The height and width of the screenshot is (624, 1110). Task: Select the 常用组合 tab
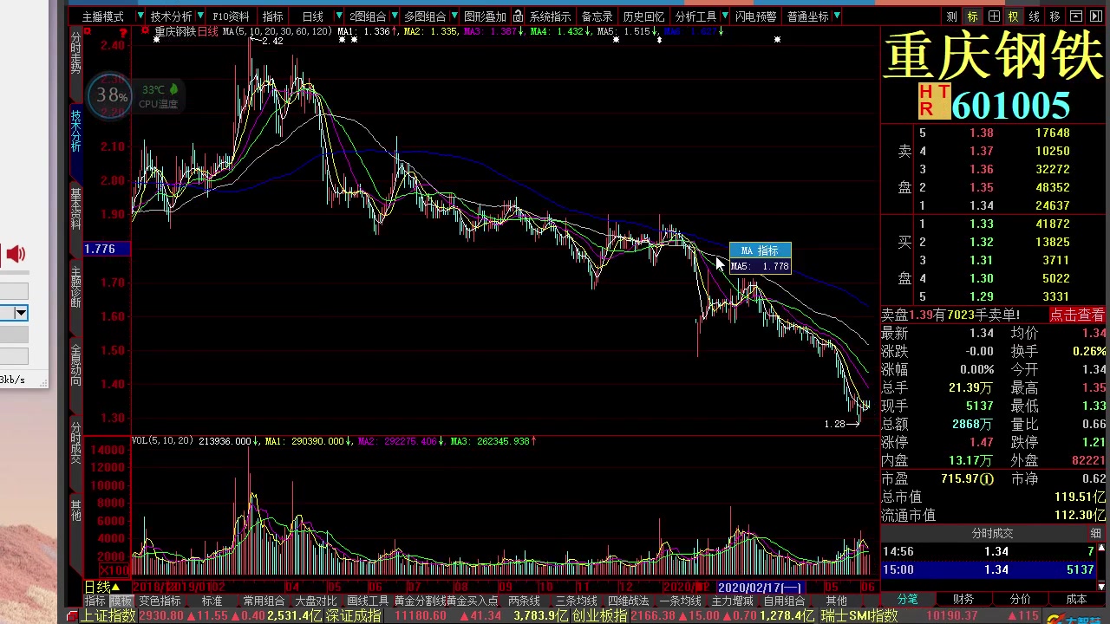pos(264,601)
